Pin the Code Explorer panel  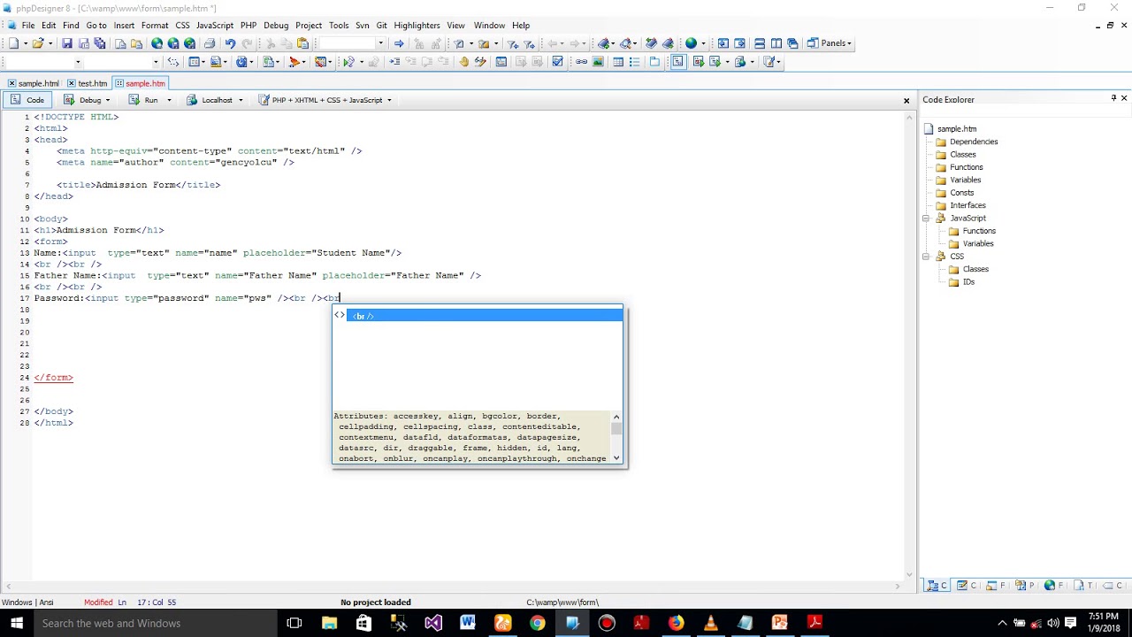(x=1113, y=98)
